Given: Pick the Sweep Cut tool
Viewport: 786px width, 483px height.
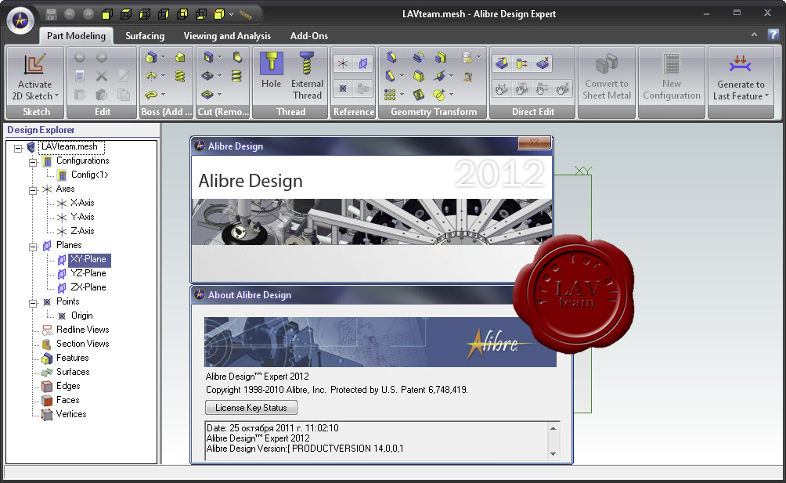Looking at the screenshot, I should tap(208, 94).
